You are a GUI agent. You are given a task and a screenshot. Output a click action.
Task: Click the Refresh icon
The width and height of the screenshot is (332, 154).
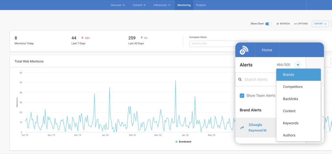tap(278, 24)
